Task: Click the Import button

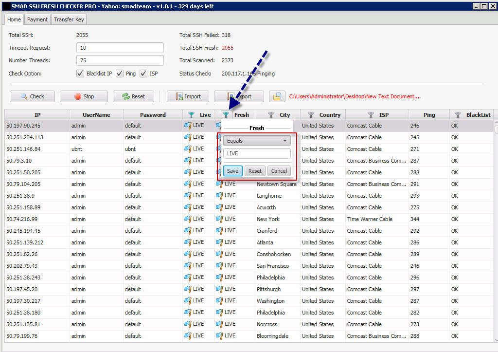Action: click(188, 96)
